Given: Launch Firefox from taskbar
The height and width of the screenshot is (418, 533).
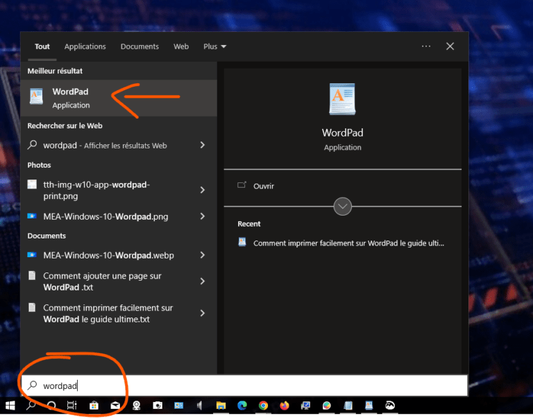Looking at the screenshot, I should 284,406.
